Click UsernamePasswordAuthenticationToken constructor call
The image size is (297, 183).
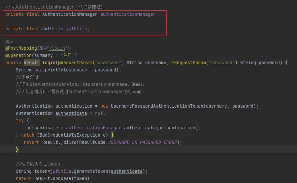coord(157,106)
